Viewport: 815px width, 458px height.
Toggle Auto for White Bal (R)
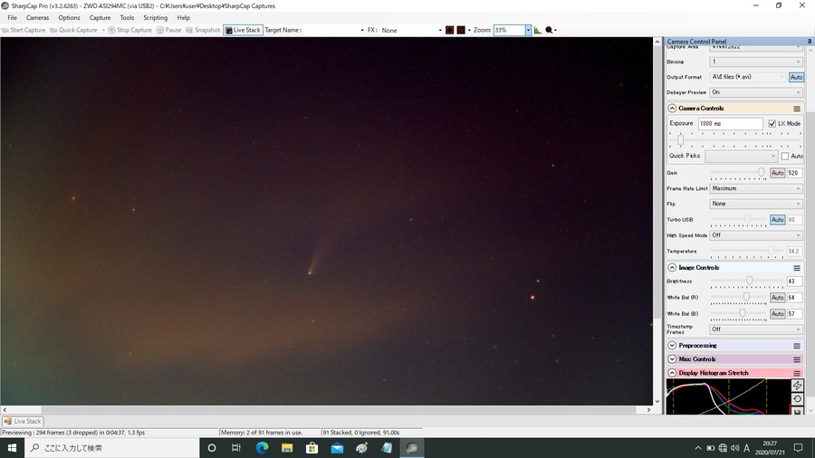tap(778, 298)
